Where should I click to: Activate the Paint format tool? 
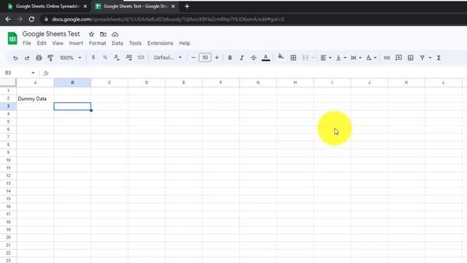(50, 58)
